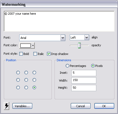This screenshot has width=118, height=114.
Task: Enable the Italic font style checkbox
Action: click(x=35, y=54)
